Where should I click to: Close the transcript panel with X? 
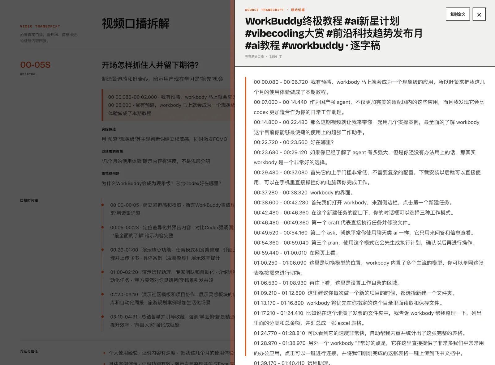[x=479, y=14]
